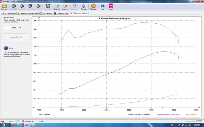Open the Live Data Graph tab
Viewport: 204px width, 127px height.
[x=61, y=13]
